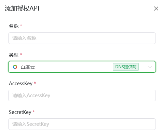
Task: Close the 添加授权API dialog
Action: 156,9
